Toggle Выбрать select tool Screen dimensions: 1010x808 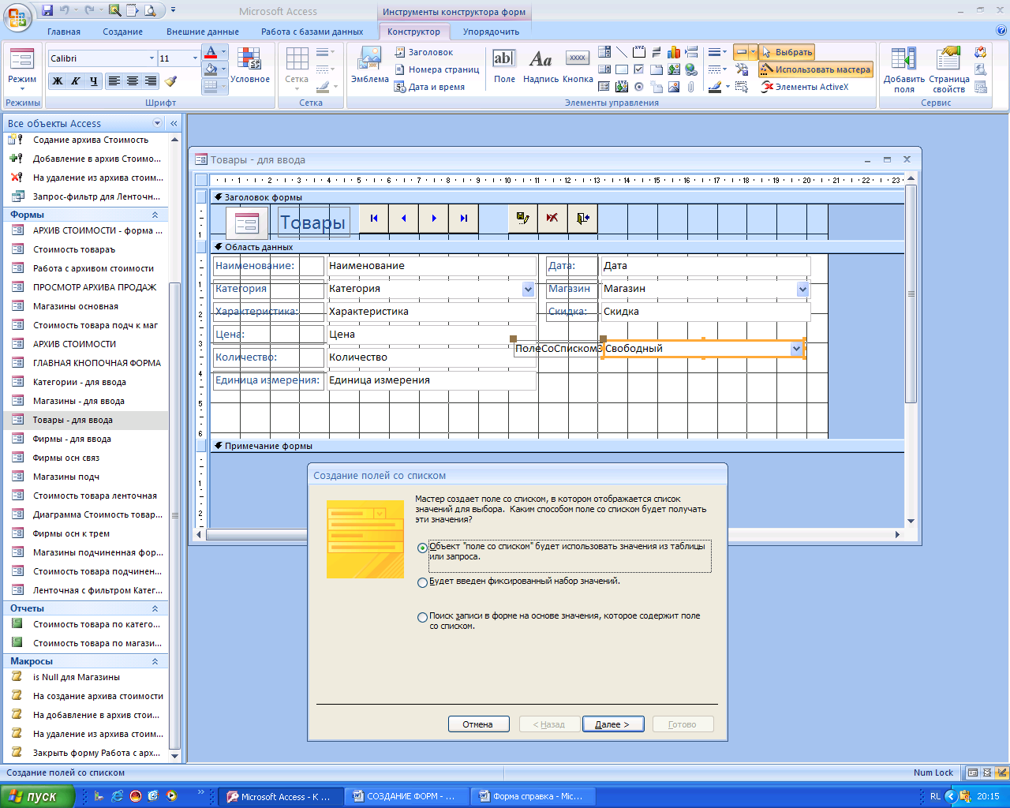tap(786, 52)
